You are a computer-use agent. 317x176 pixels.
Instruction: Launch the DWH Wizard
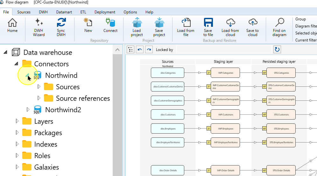pos(39,27)
